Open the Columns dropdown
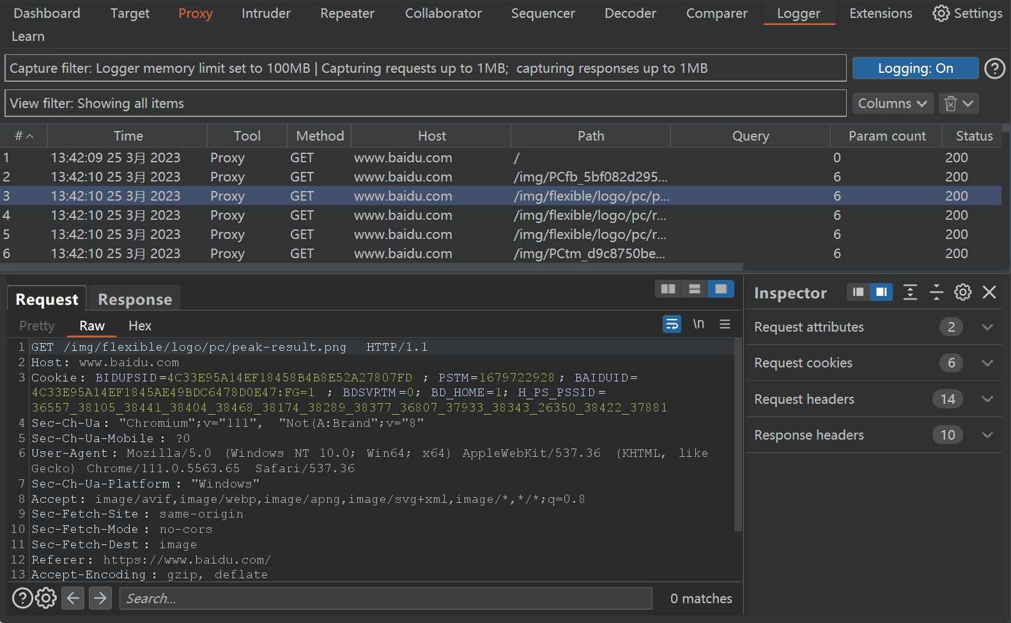The height and width of the screenshot is (623, 1011). coord(892,104)
